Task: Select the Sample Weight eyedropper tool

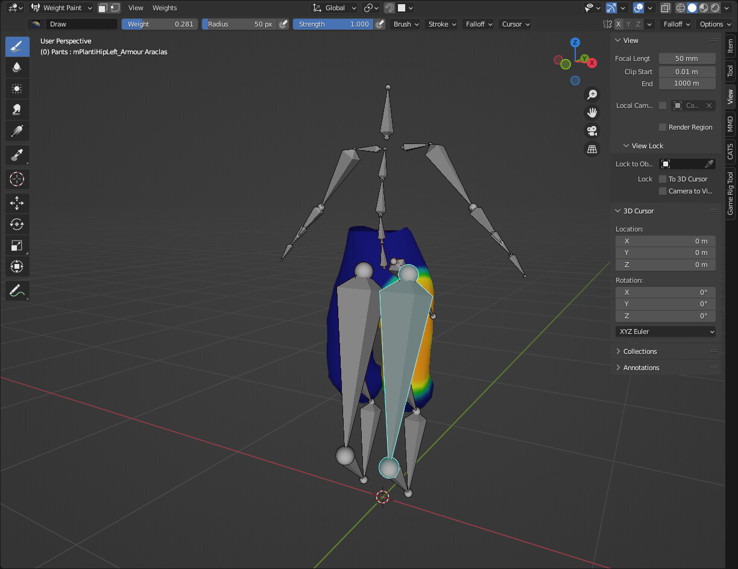Action: pos(17,155)
